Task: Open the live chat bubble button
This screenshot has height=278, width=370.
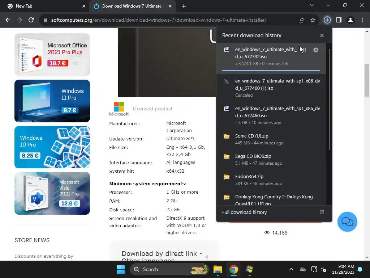Action: point(347,222)
